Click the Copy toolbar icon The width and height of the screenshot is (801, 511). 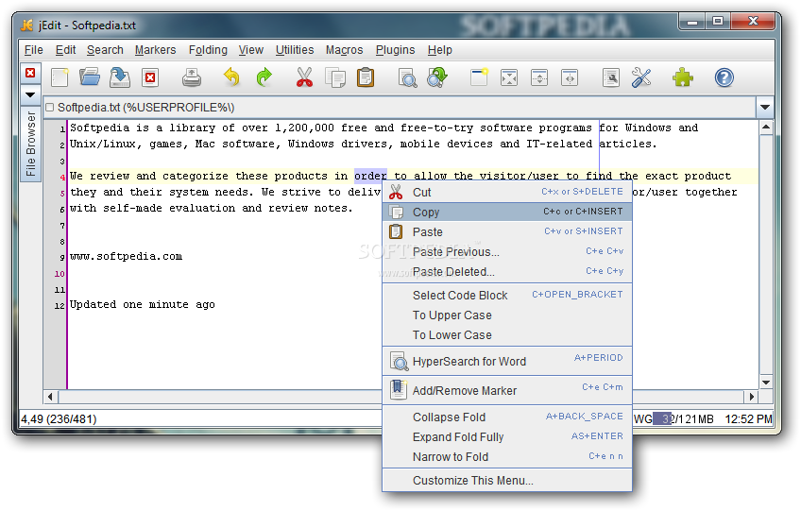335,77
